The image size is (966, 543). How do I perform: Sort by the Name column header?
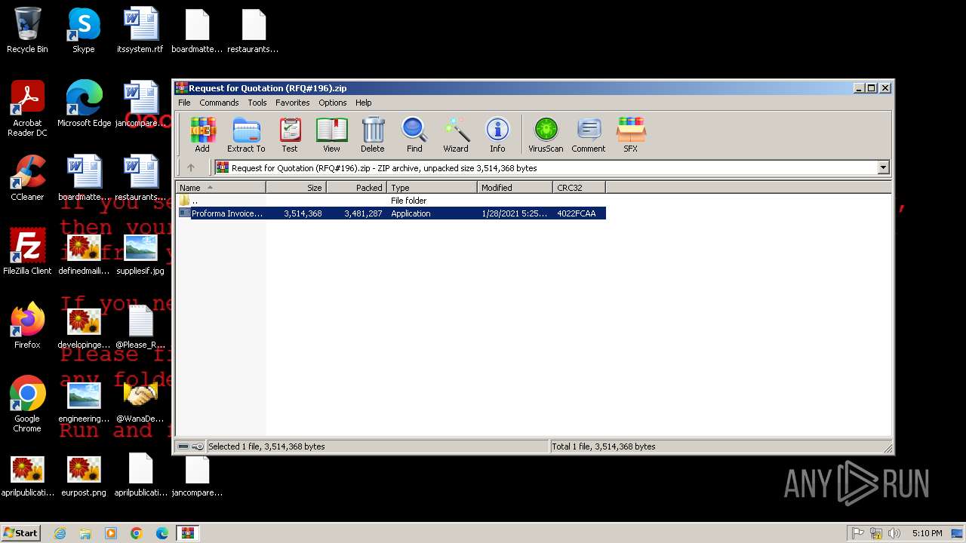click(221, 188)
